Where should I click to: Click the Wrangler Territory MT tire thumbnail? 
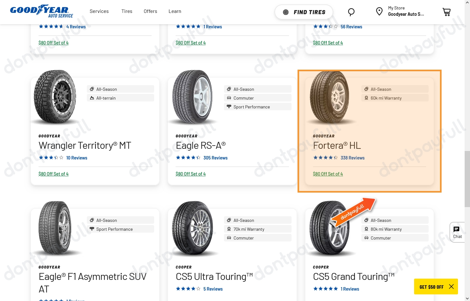[x=55, y=98]
